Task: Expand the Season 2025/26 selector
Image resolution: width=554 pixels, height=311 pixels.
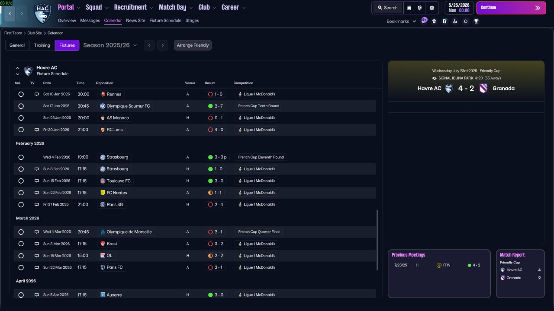Action: (110, 45)
